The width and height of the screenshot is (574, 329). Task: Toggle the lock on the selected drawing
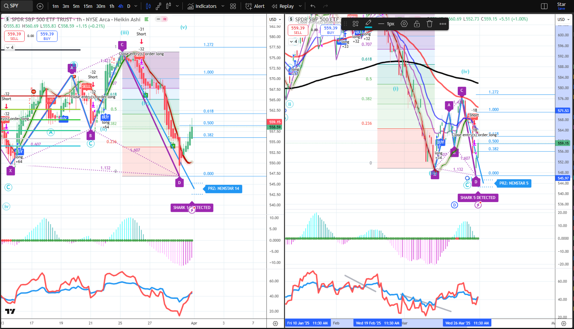417,24
